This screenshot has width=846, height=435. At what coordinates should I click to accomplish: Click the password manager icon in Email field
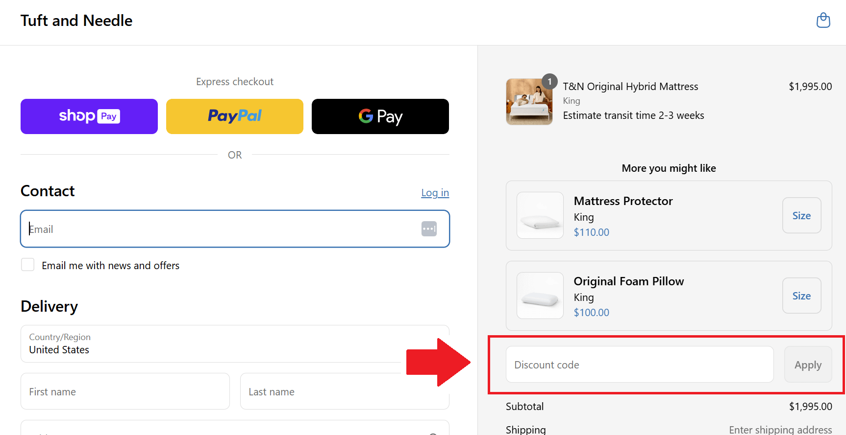pos(429,229)
